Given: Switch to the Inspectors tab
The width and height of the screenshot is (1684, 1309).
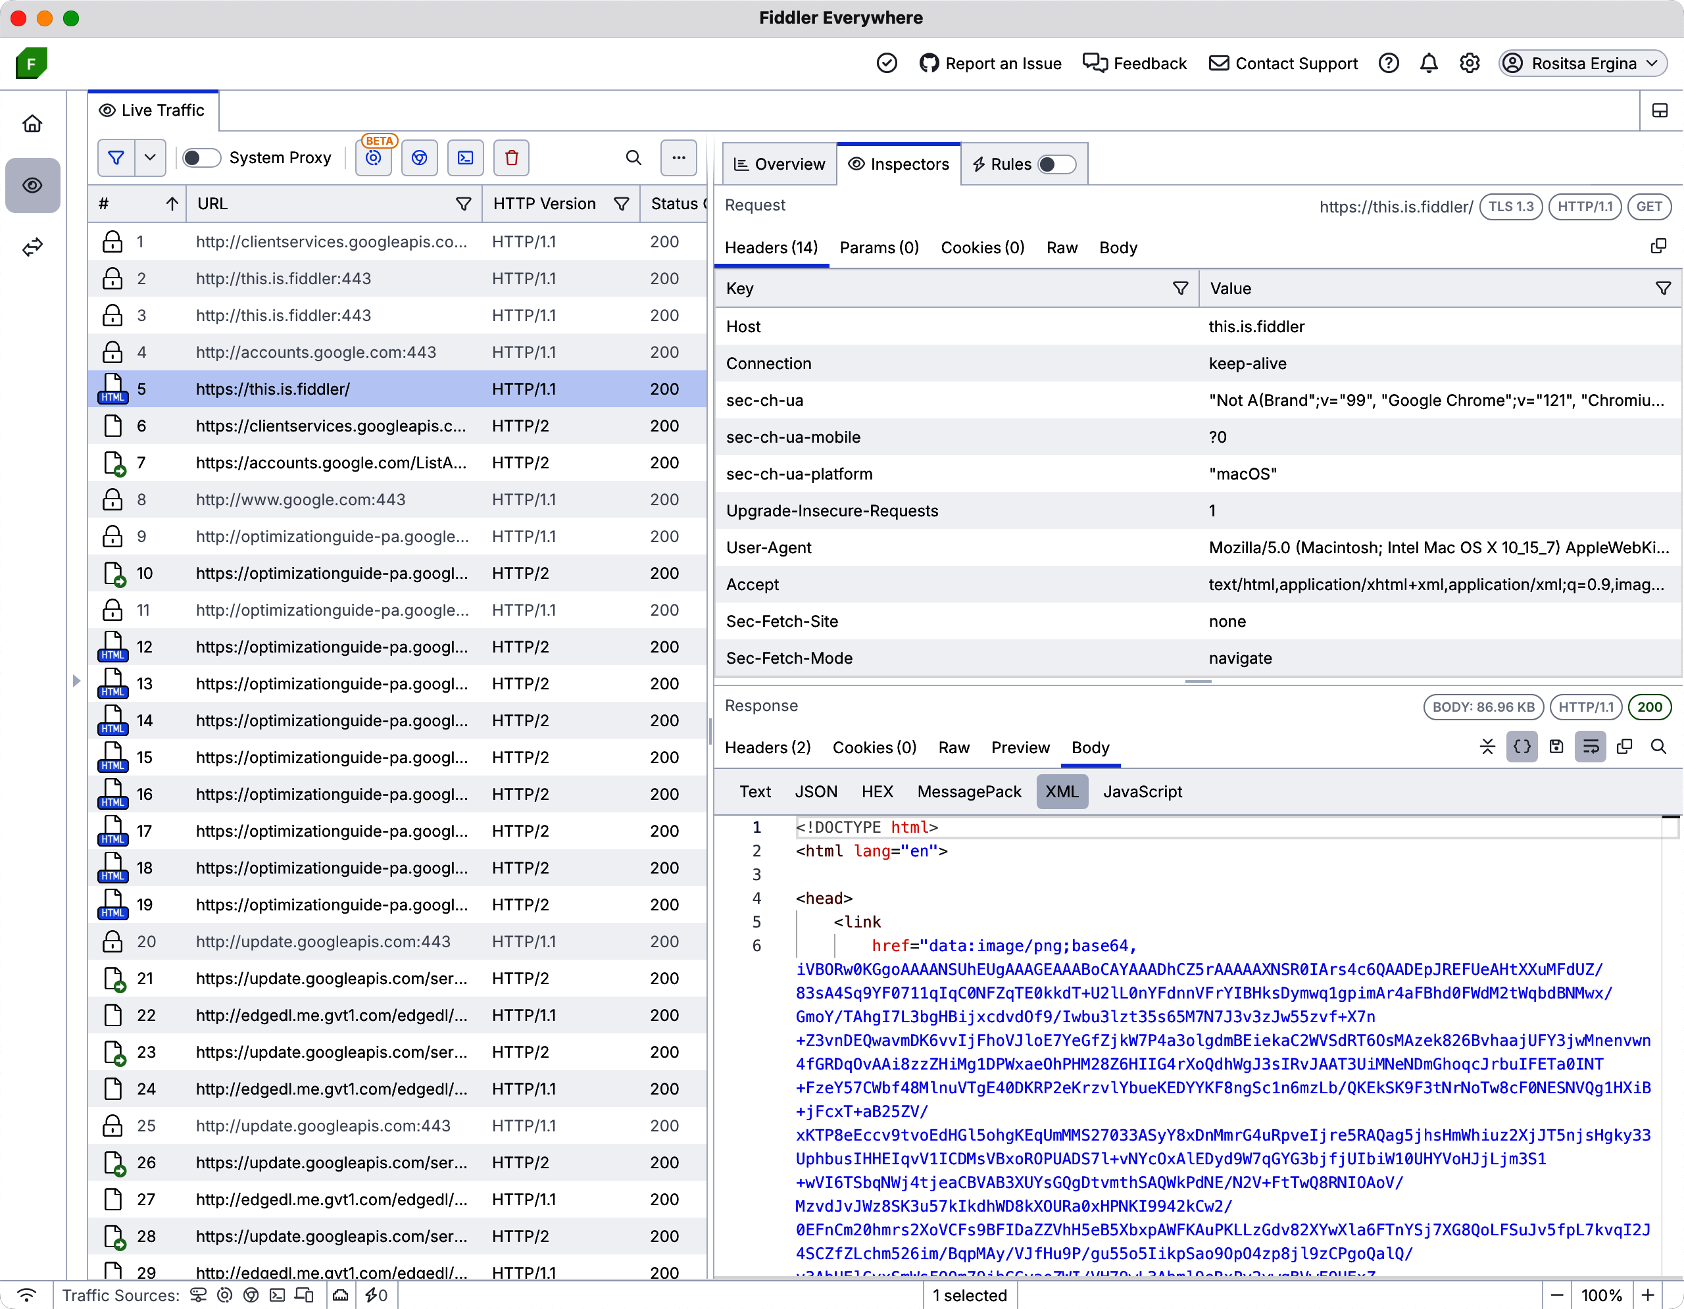Looking at the screenshot, I should 899,164.
